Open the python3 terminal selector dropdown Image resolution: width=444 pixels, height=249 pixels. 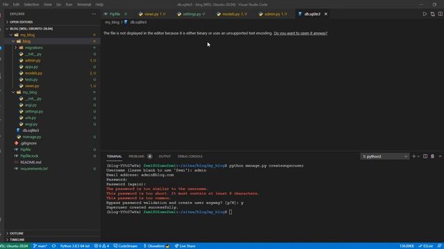click(x=385, y=156)
